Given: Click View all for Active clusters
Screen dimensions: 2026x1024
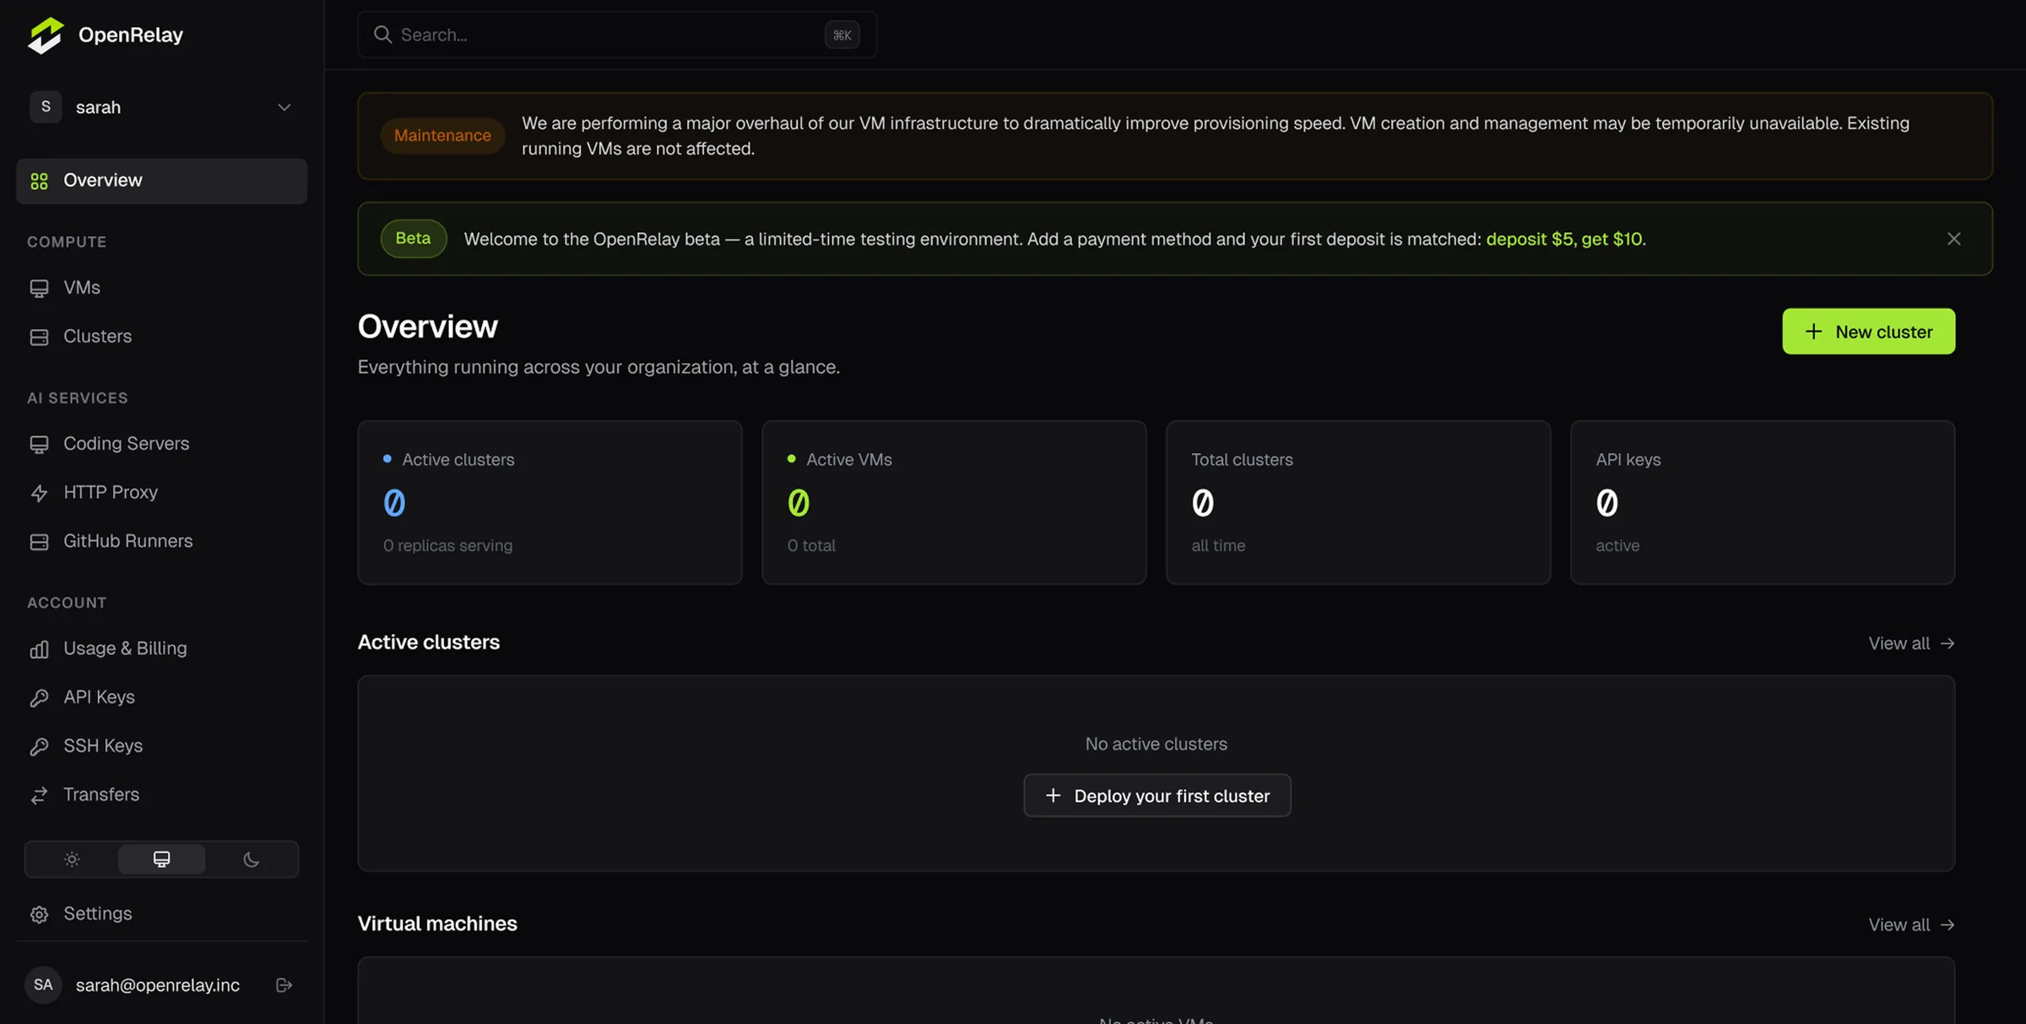Looking at the screenshot, I should [x=1911, y=644].
